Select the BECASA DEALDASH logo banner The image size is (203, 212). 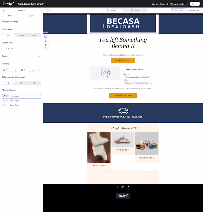[x=123, y=24]
